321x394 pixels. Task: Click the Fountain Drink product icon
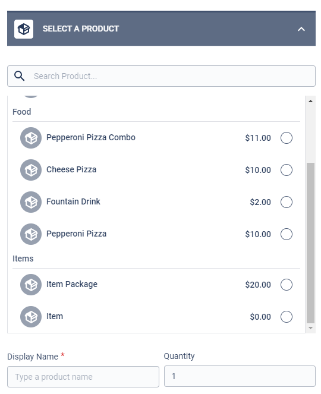(31, 202)
